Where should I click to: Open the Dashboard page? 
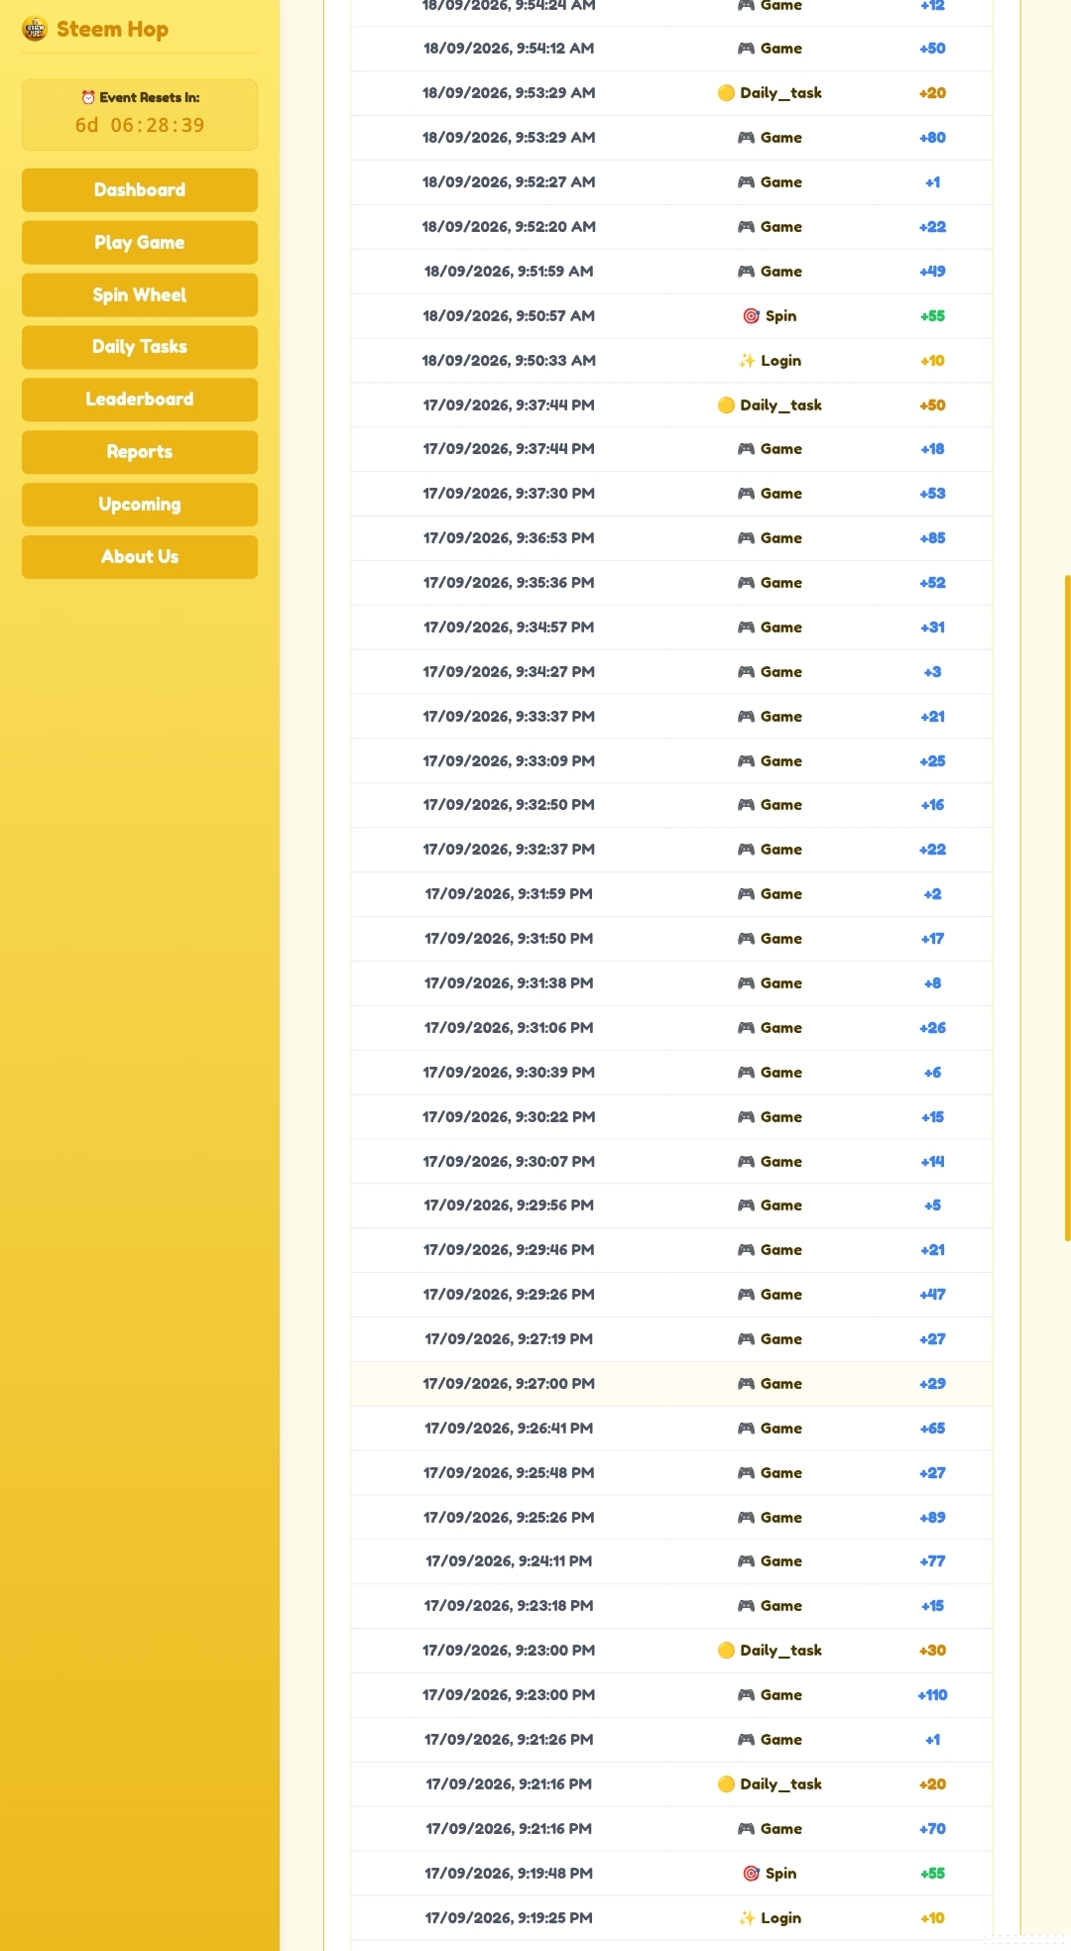click(x=140, y=190)
